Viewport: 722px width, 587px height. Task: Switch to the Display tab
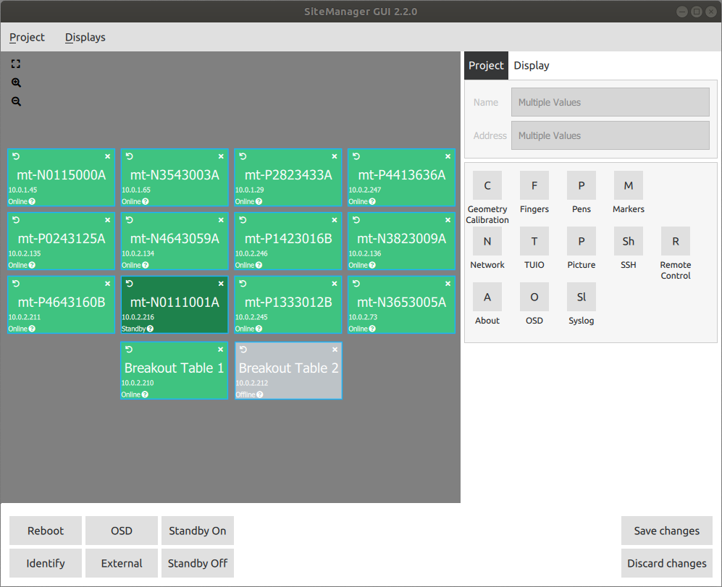coord(532,66)
